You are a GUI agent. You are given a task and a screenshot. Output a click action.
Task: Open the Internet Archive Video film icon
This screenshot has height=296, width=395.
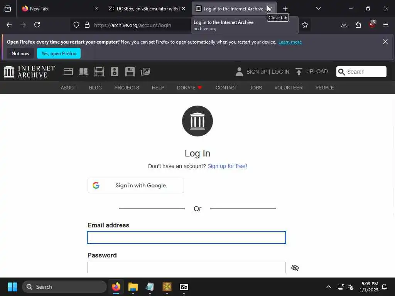point(99,72)
